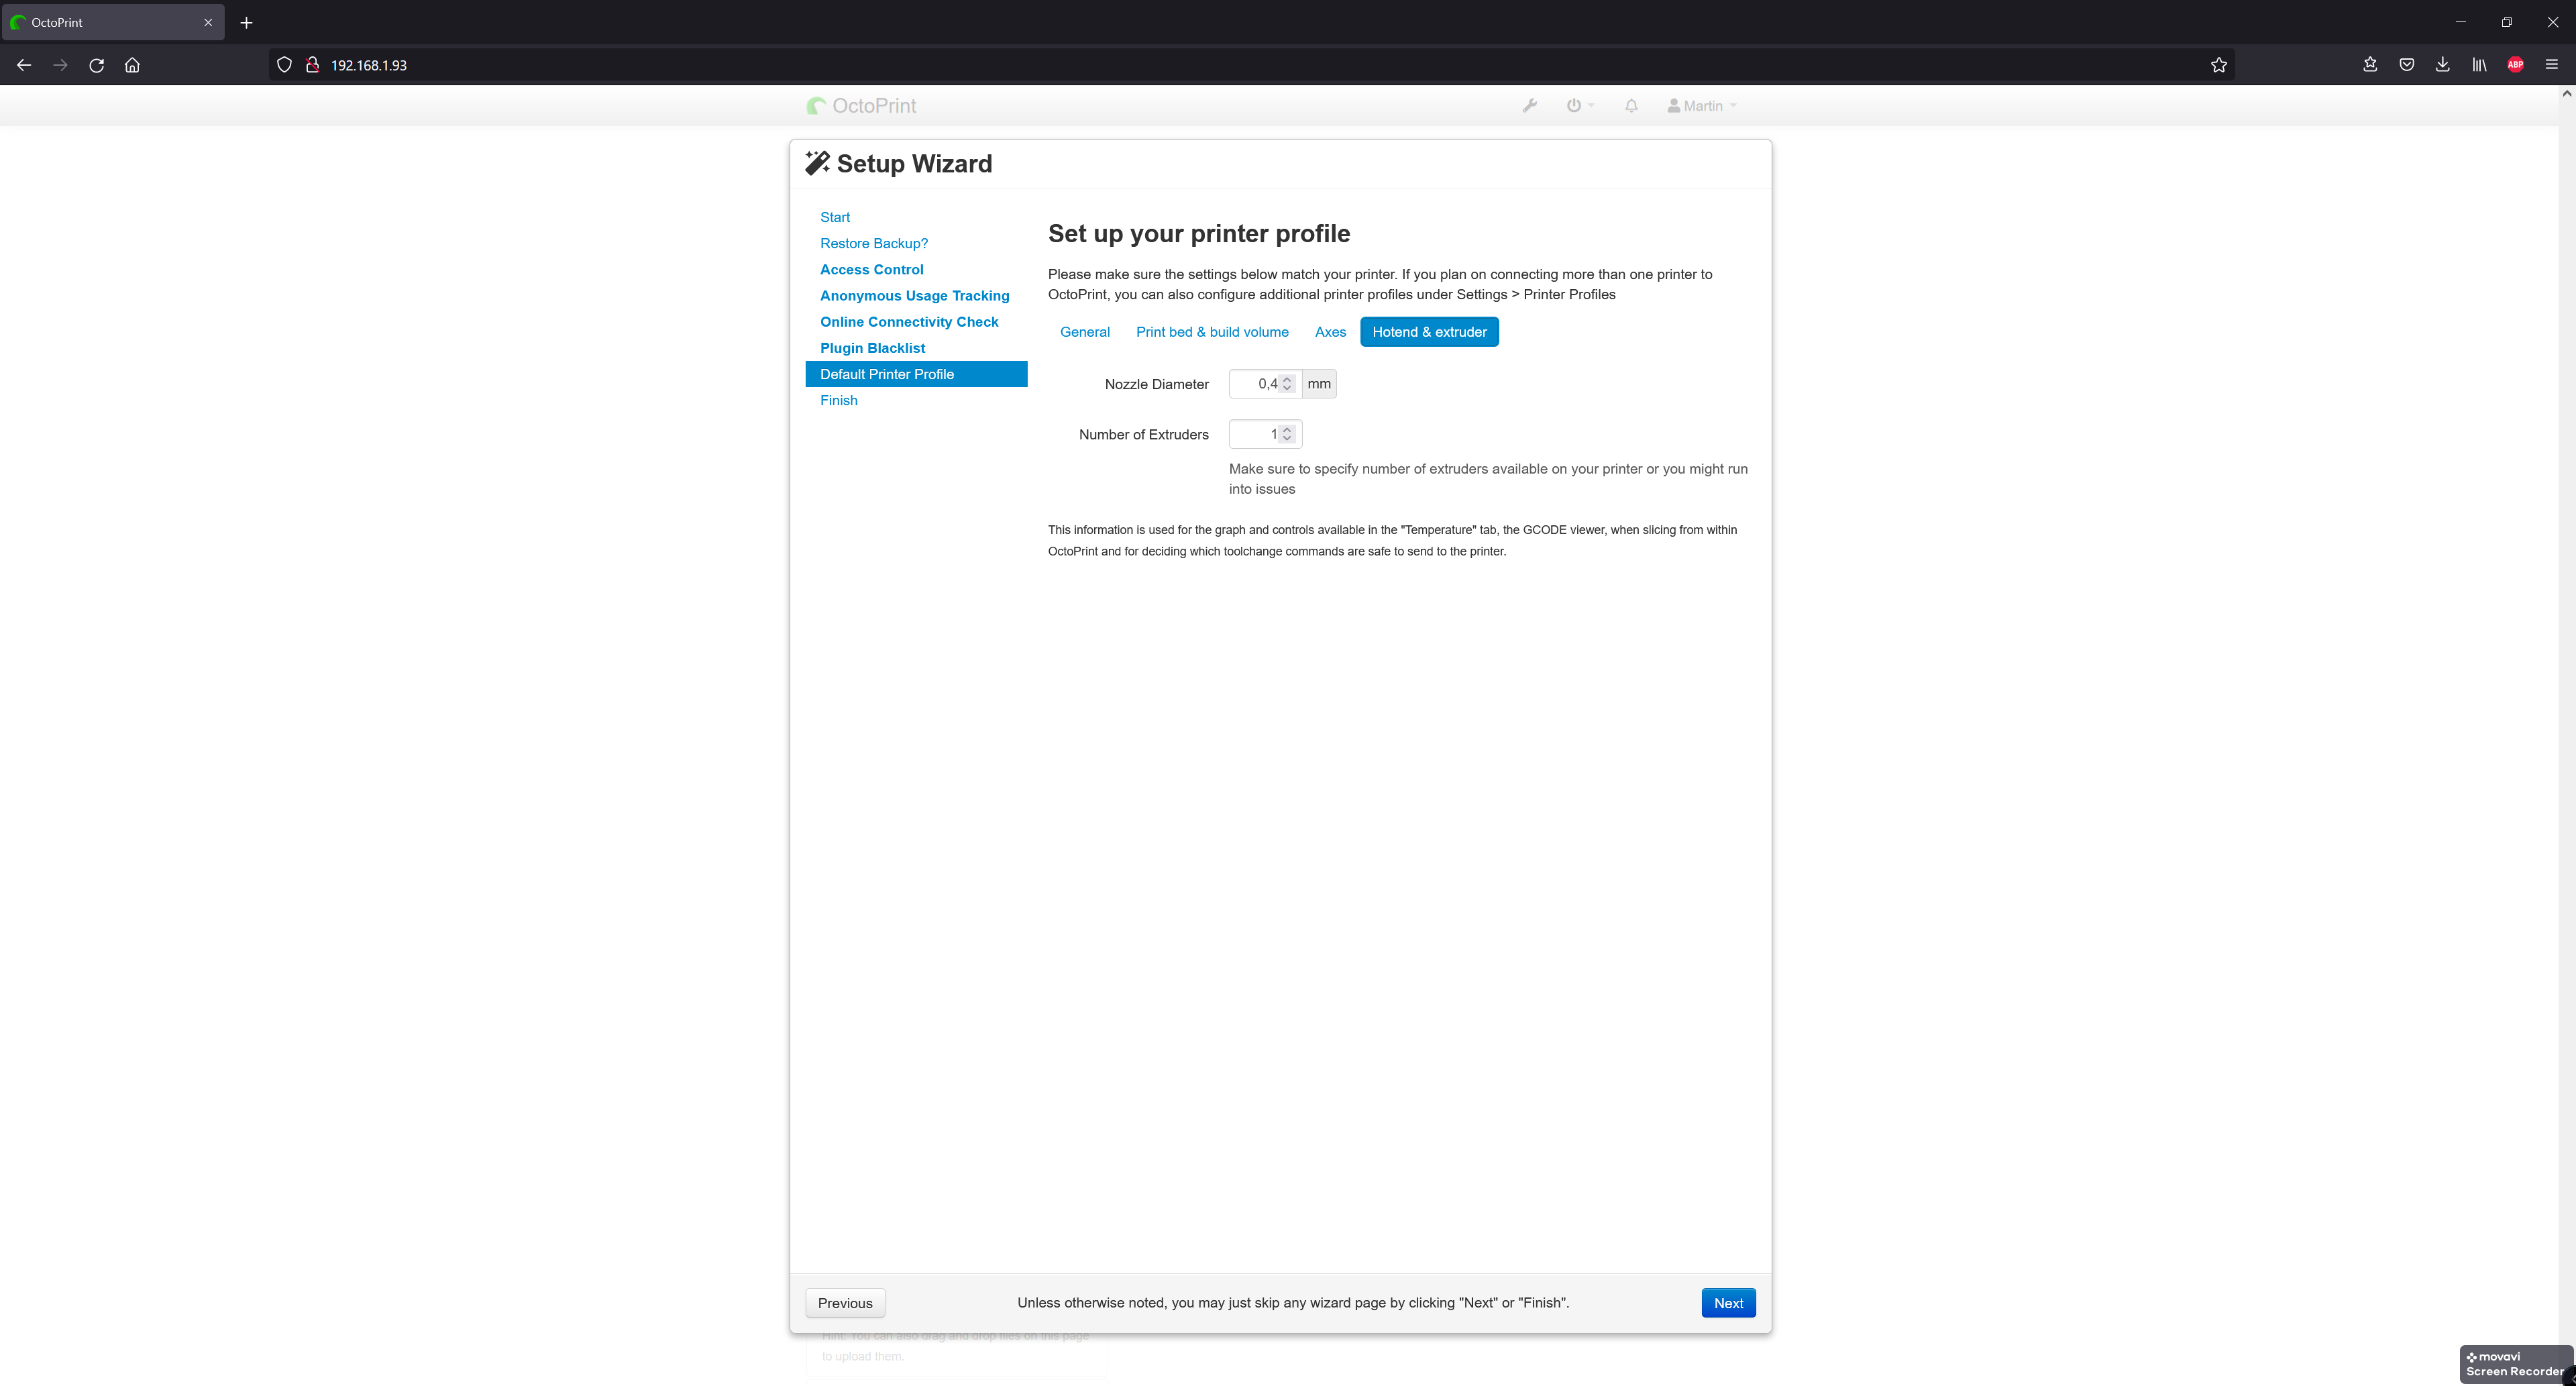The height and width of the screenshot is (1386, 2576).
Task: Click the browser forward arrow
Action: pos(60,65)
